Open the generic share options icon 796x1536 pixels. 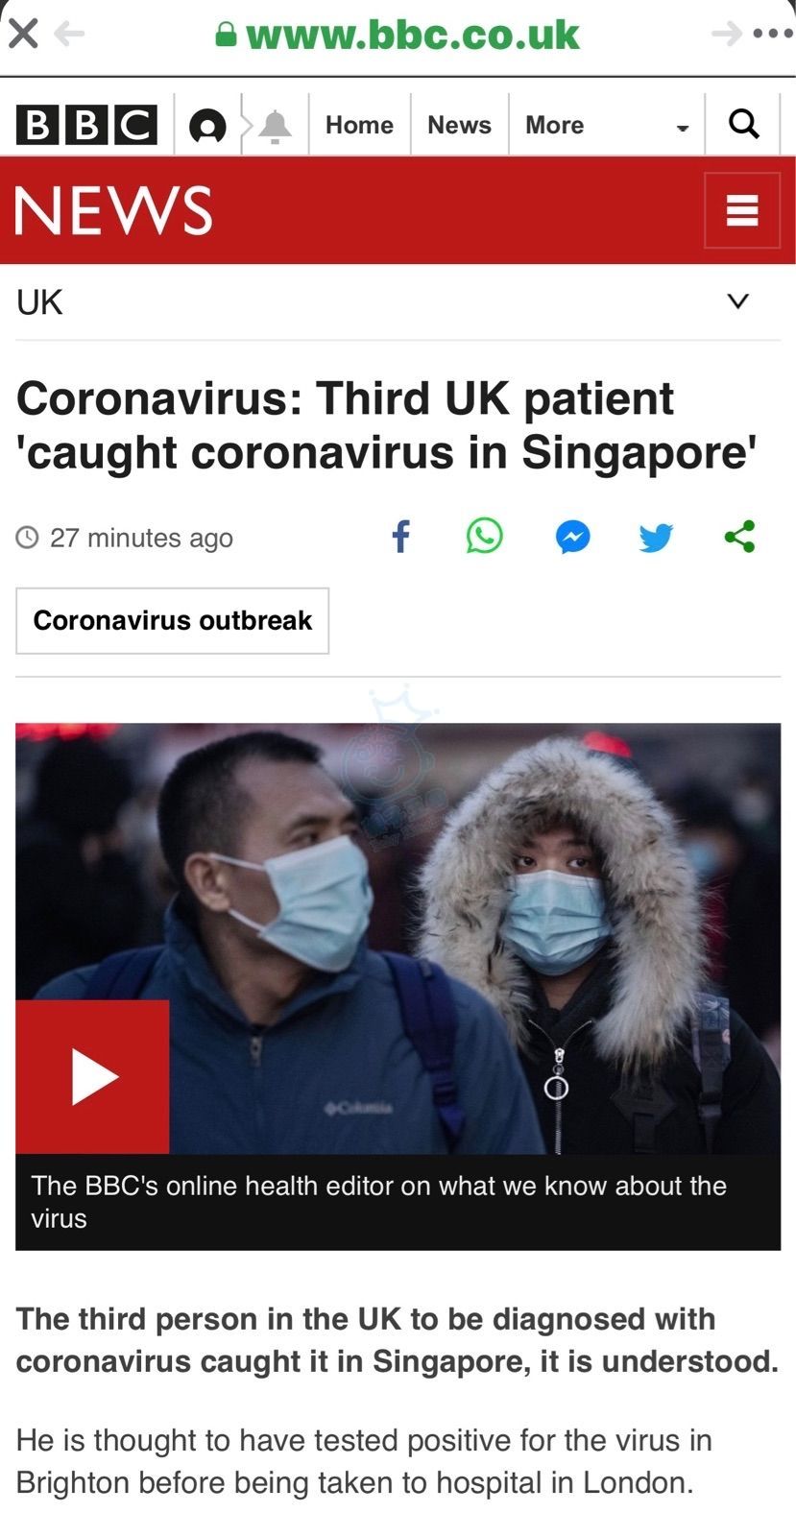point(739,537)
